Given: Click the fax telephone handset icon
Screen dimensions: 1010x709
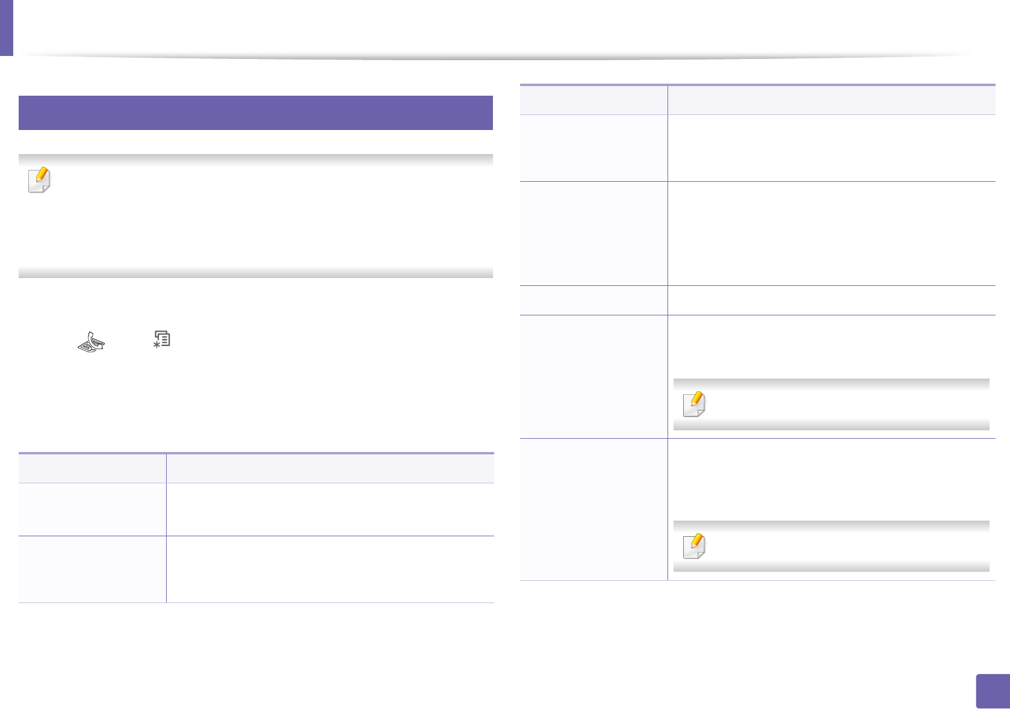Looking at the screenshot, I should pyautogui.click(x=91, y=341).
